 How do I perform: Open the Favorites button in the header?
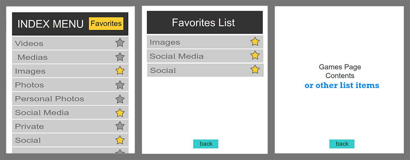[106, 23]
